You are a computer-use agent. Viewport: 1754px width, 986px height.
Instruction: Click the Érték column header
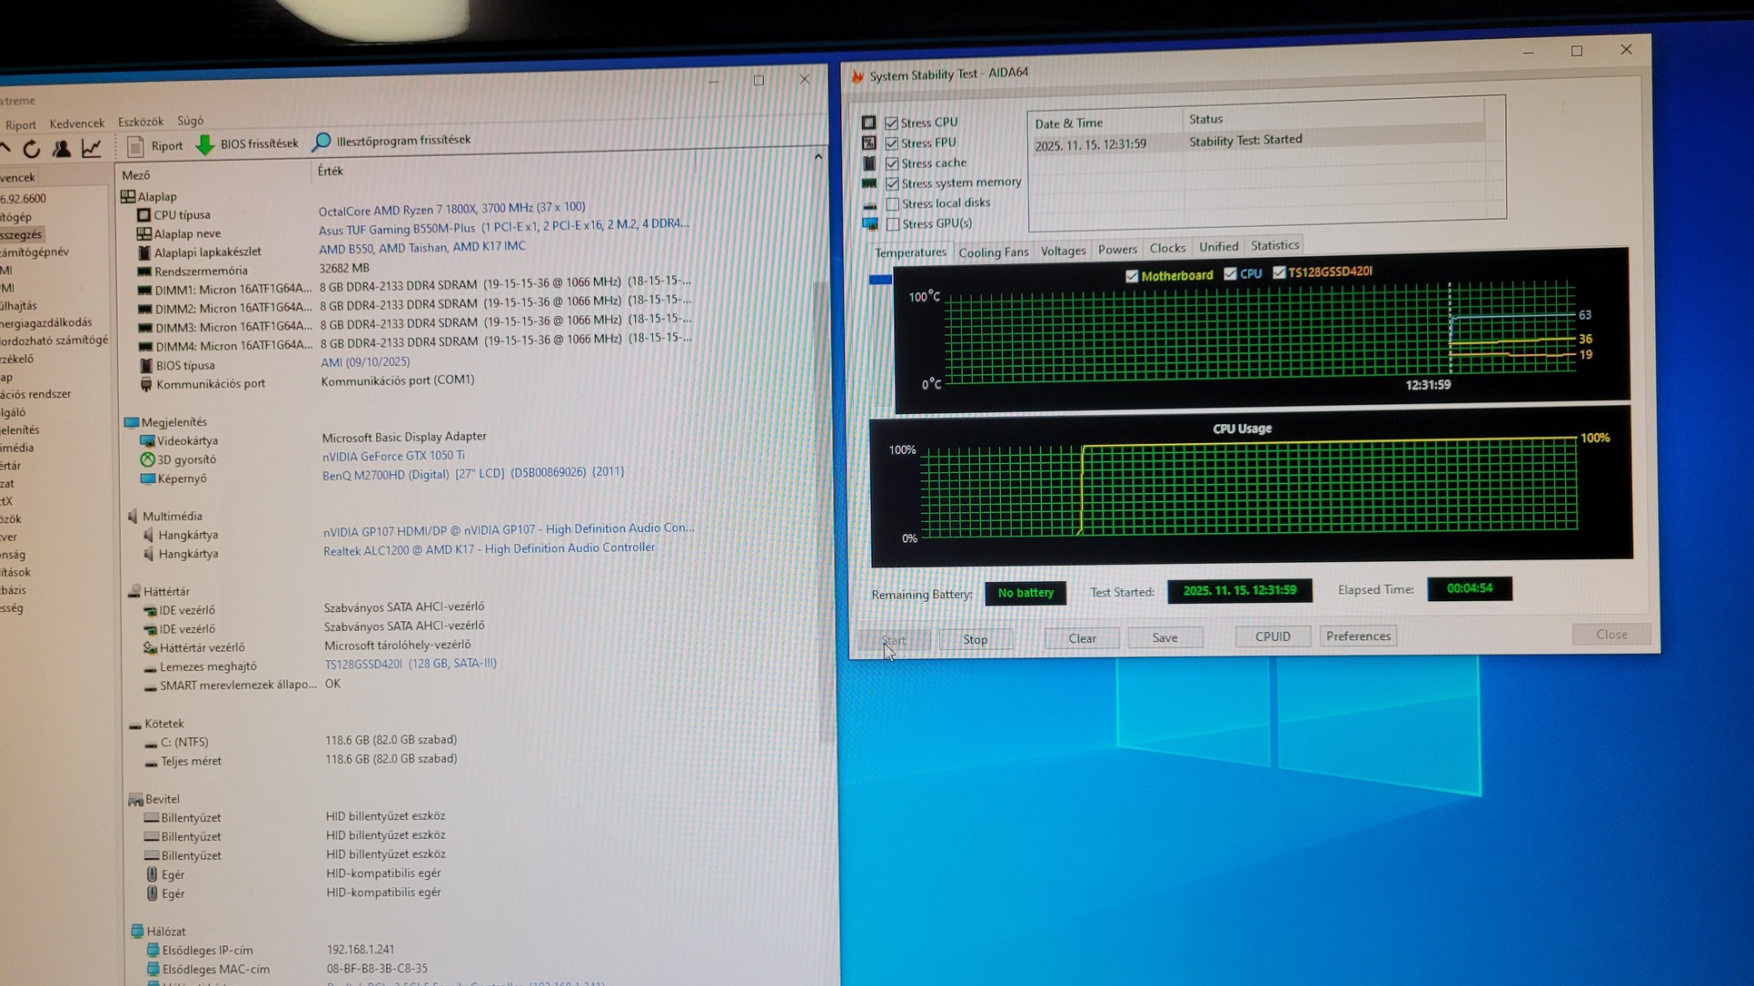coord(331,172)
